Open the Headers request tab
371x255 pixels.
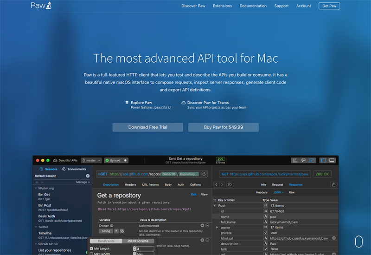[130, 184]
